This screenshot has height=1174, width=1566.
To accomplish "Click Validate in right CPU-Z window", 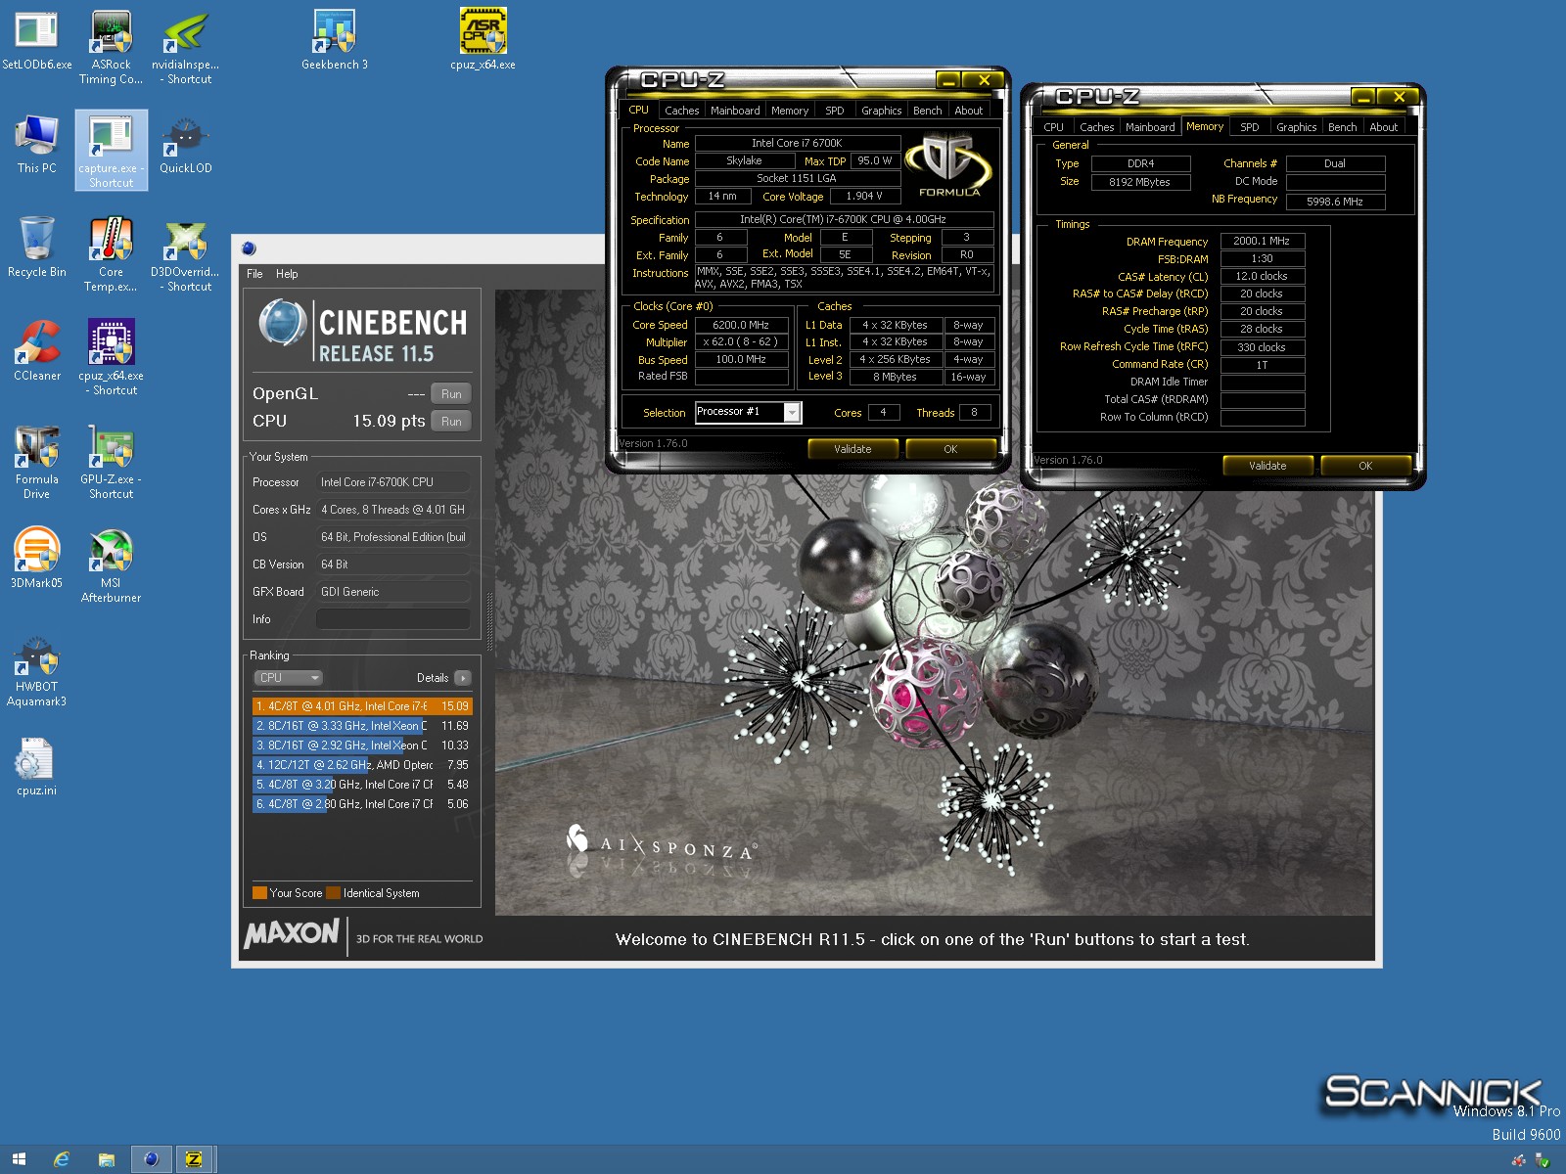I will tap(1267, 466).
